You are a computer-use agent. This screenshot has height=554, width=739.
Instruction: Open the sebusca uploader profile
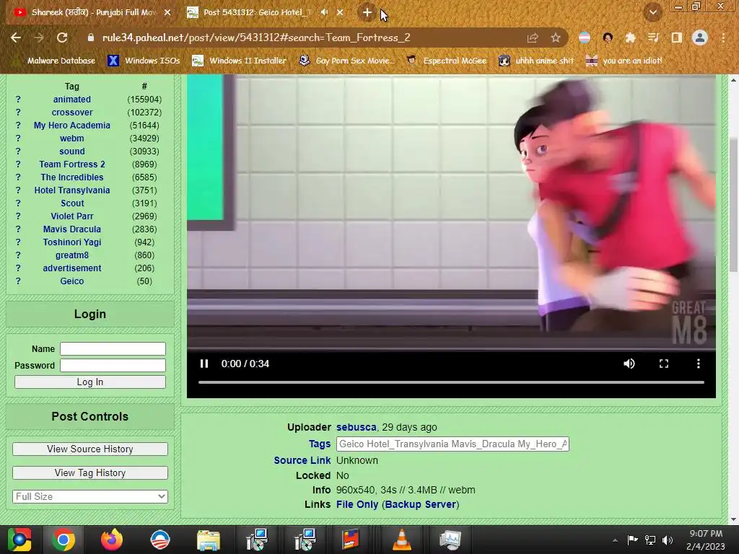pos(357,427)
